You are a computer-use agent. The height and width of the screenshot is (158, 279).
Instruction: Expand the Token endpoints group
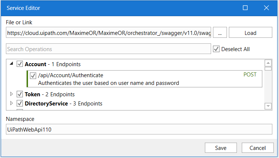[11, 94]
